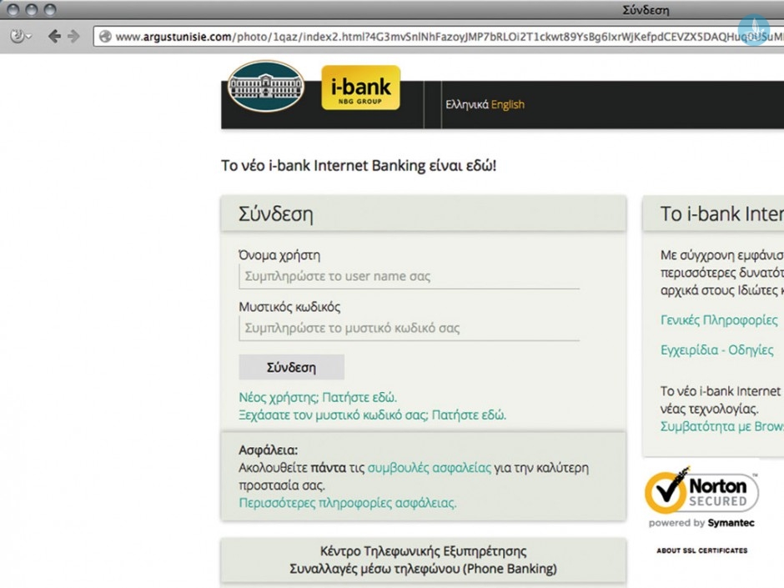Switch language to English

(x=507, y=104)
